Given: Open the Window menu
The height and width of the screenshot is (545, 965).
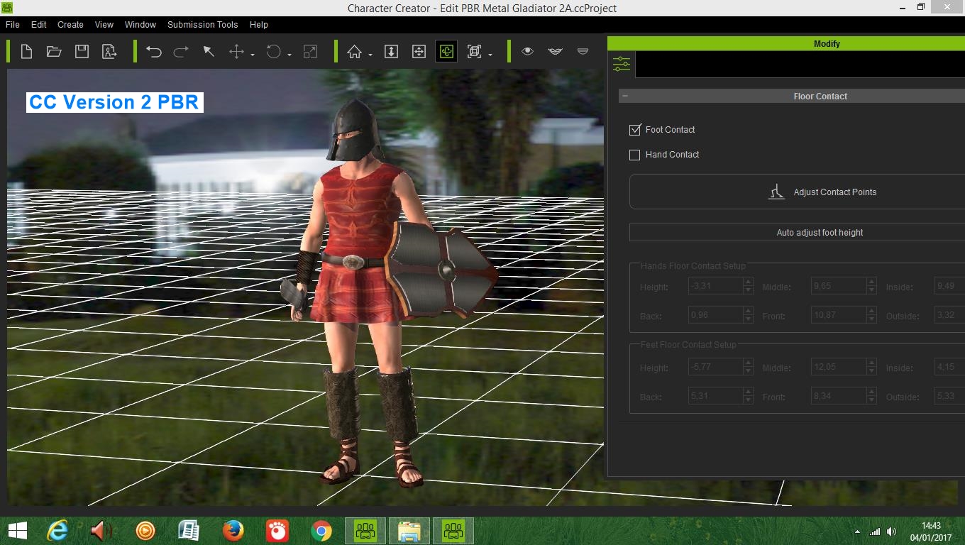Looking at the screenshot, I should coord(140,24).
